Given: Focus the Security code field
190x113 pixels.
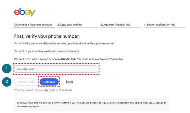Looking at the screenshot, I should click(56, 69).
